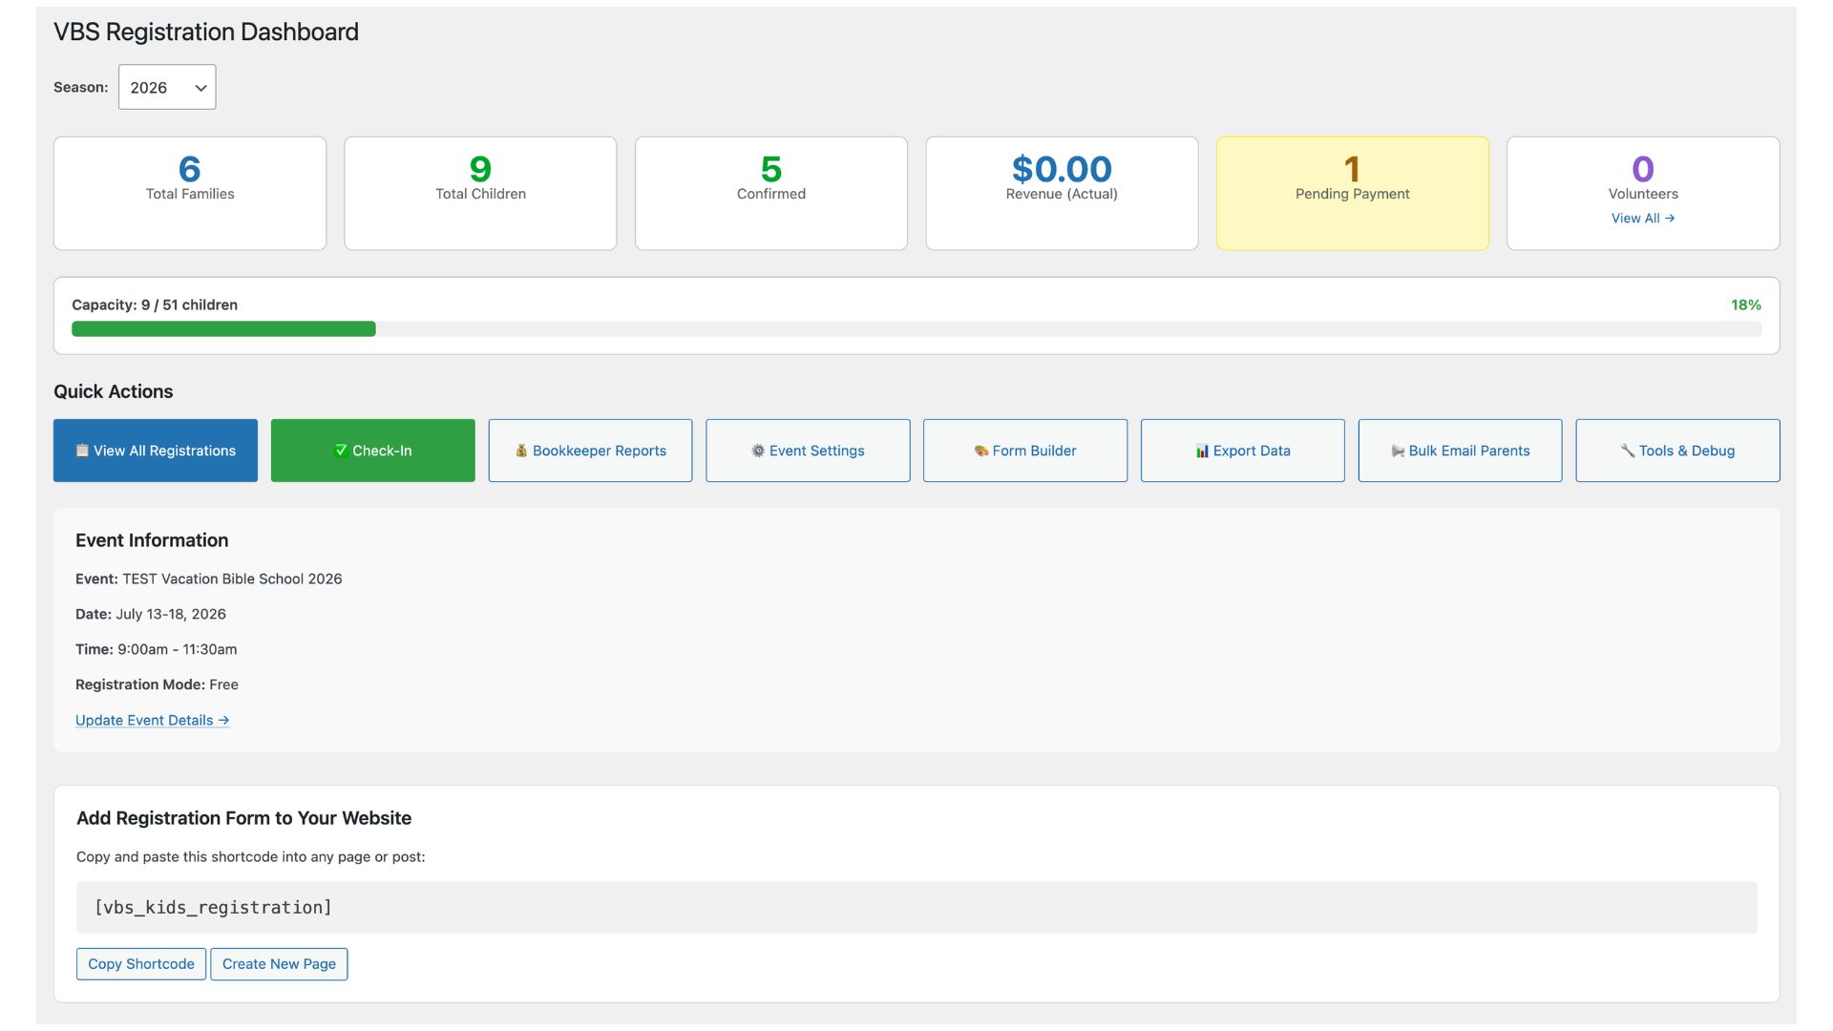Image resolution: width=1833 pixels, height=1031 pixels.
Task: Click the green checkmark icon on Check-In
Action: (341, 451)
